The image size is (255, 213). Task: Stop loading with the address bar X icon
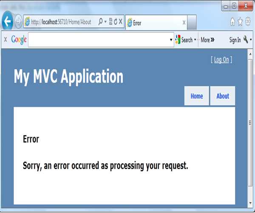[x=121, y=21]
